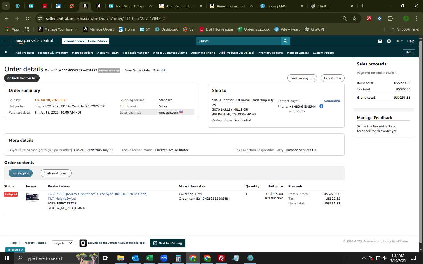The image size is (423, 264).
Task: Switch to the ChatGPT browser tab
Action: pos(333,6)
